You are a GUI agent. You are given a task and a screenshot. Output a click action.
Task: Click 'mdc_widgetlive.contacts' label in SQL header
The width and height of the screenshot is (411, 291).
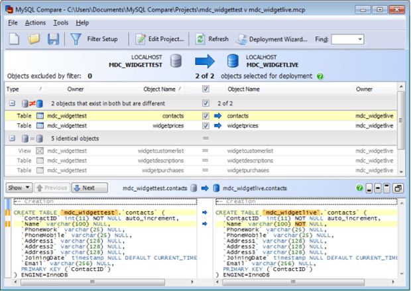click(x=255, y=188)
